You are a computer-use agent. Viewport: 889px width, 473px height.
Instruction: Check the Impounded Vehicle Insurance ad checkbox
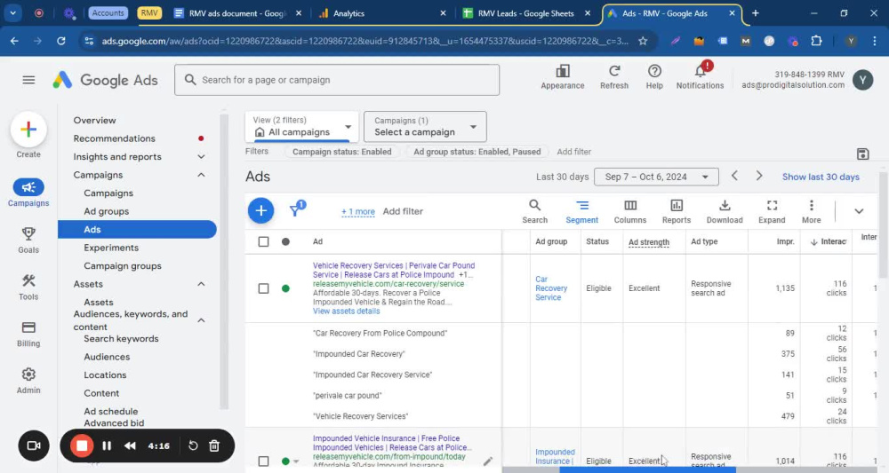coord(263,461)
